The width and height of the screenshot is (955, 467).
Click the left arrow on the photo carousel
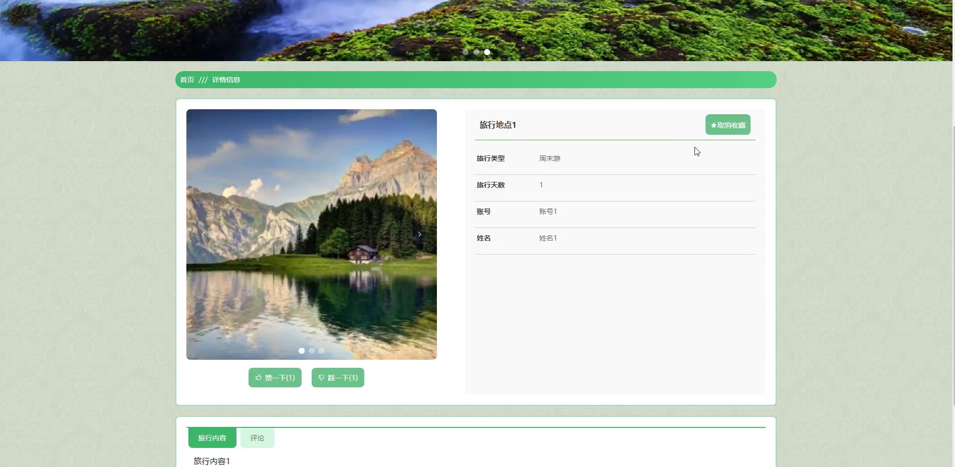click(202, 234)
